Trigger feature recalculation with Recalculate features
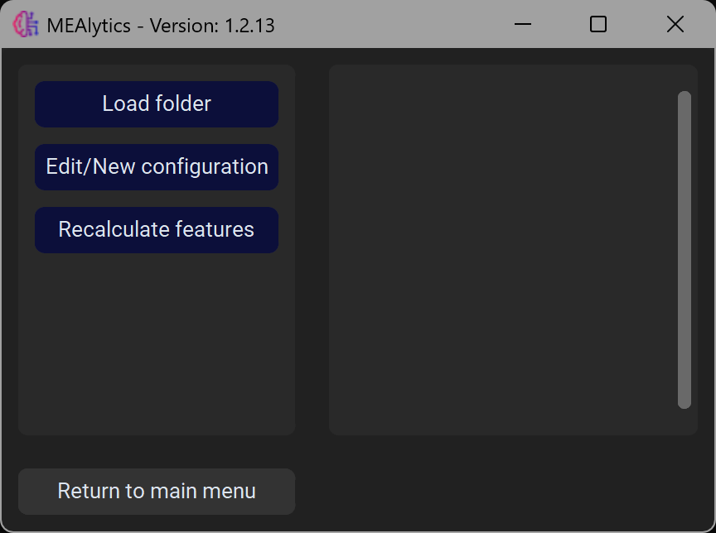 coord(157,230)
